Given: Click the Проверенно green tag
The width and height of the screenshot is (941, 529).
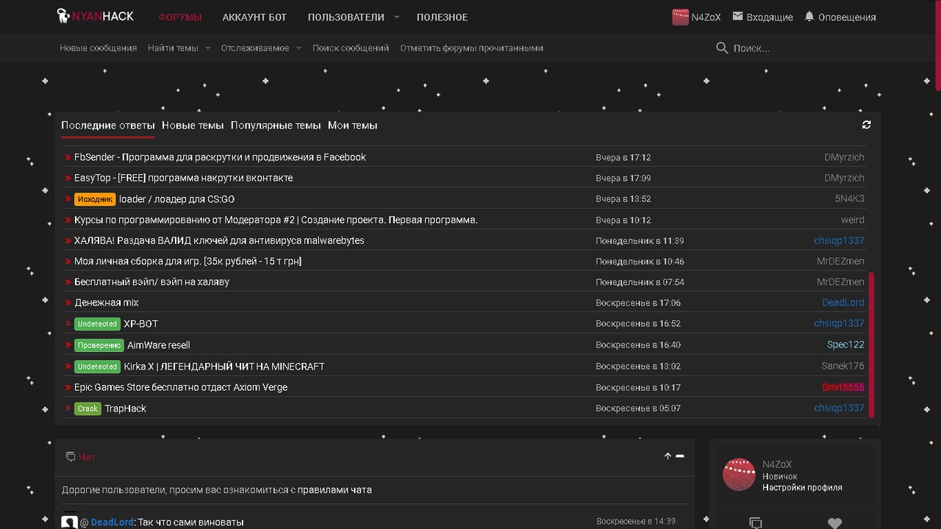Looking at the screenshot, I should click(x=99, y=345).
